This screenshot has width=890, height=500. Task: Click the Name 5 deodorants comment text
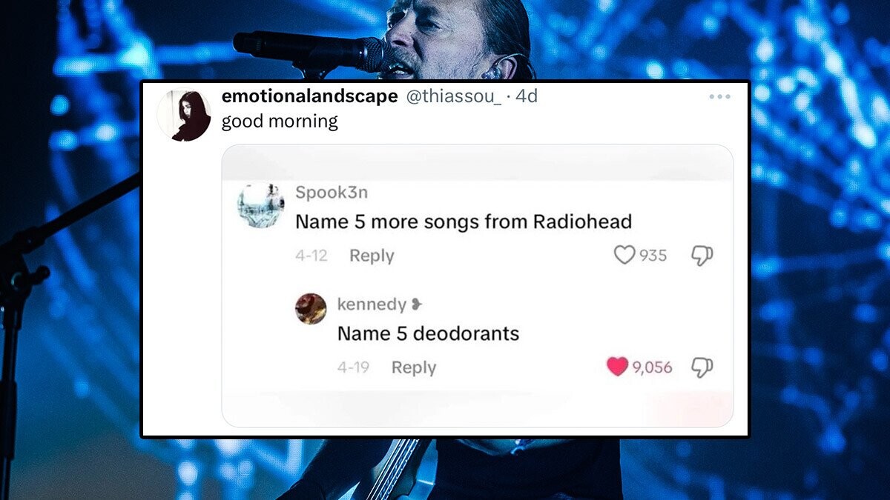click(428, 333)
